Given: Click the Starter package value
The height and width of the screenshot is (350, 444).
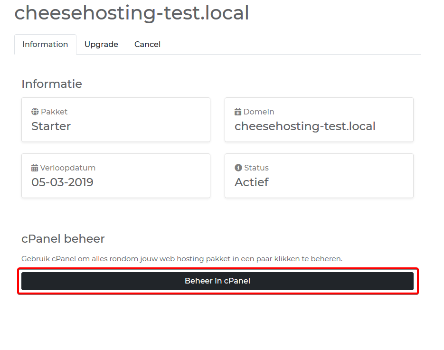Looking at the screenshot, I should coord(51,126).
